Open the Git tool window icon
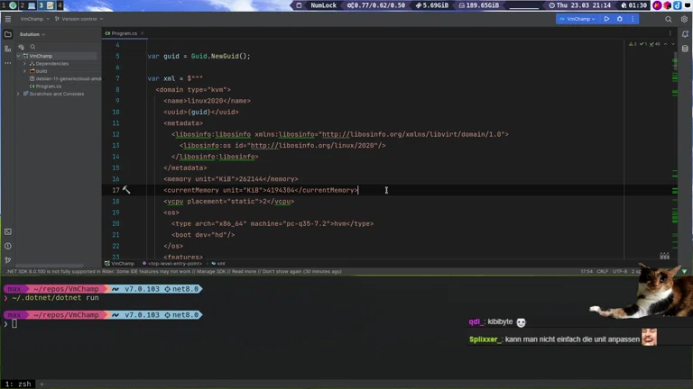693x389 pixels. click(x=8, y=260)
